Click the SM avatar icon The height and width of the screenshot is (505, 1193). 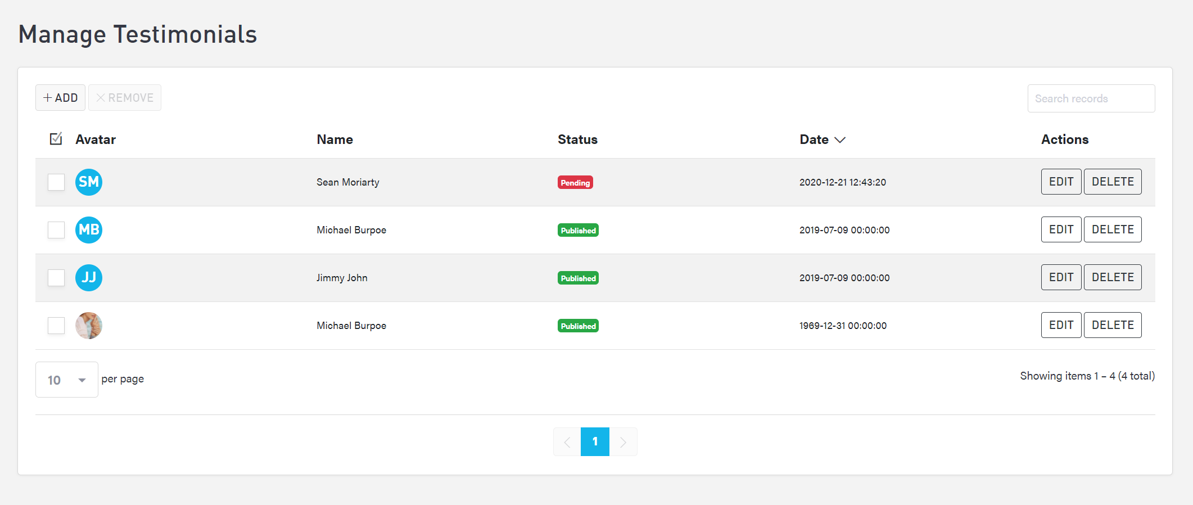point(89,182)
